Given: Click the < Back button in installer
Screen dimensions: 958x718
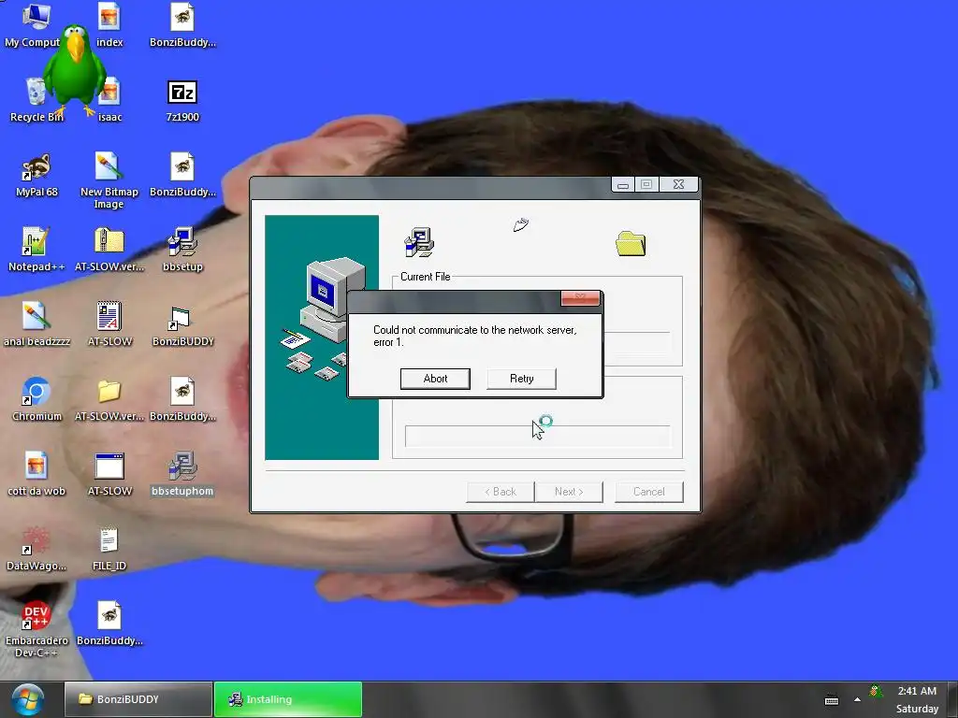Looking at the screenshot, I should coord(501,492).
